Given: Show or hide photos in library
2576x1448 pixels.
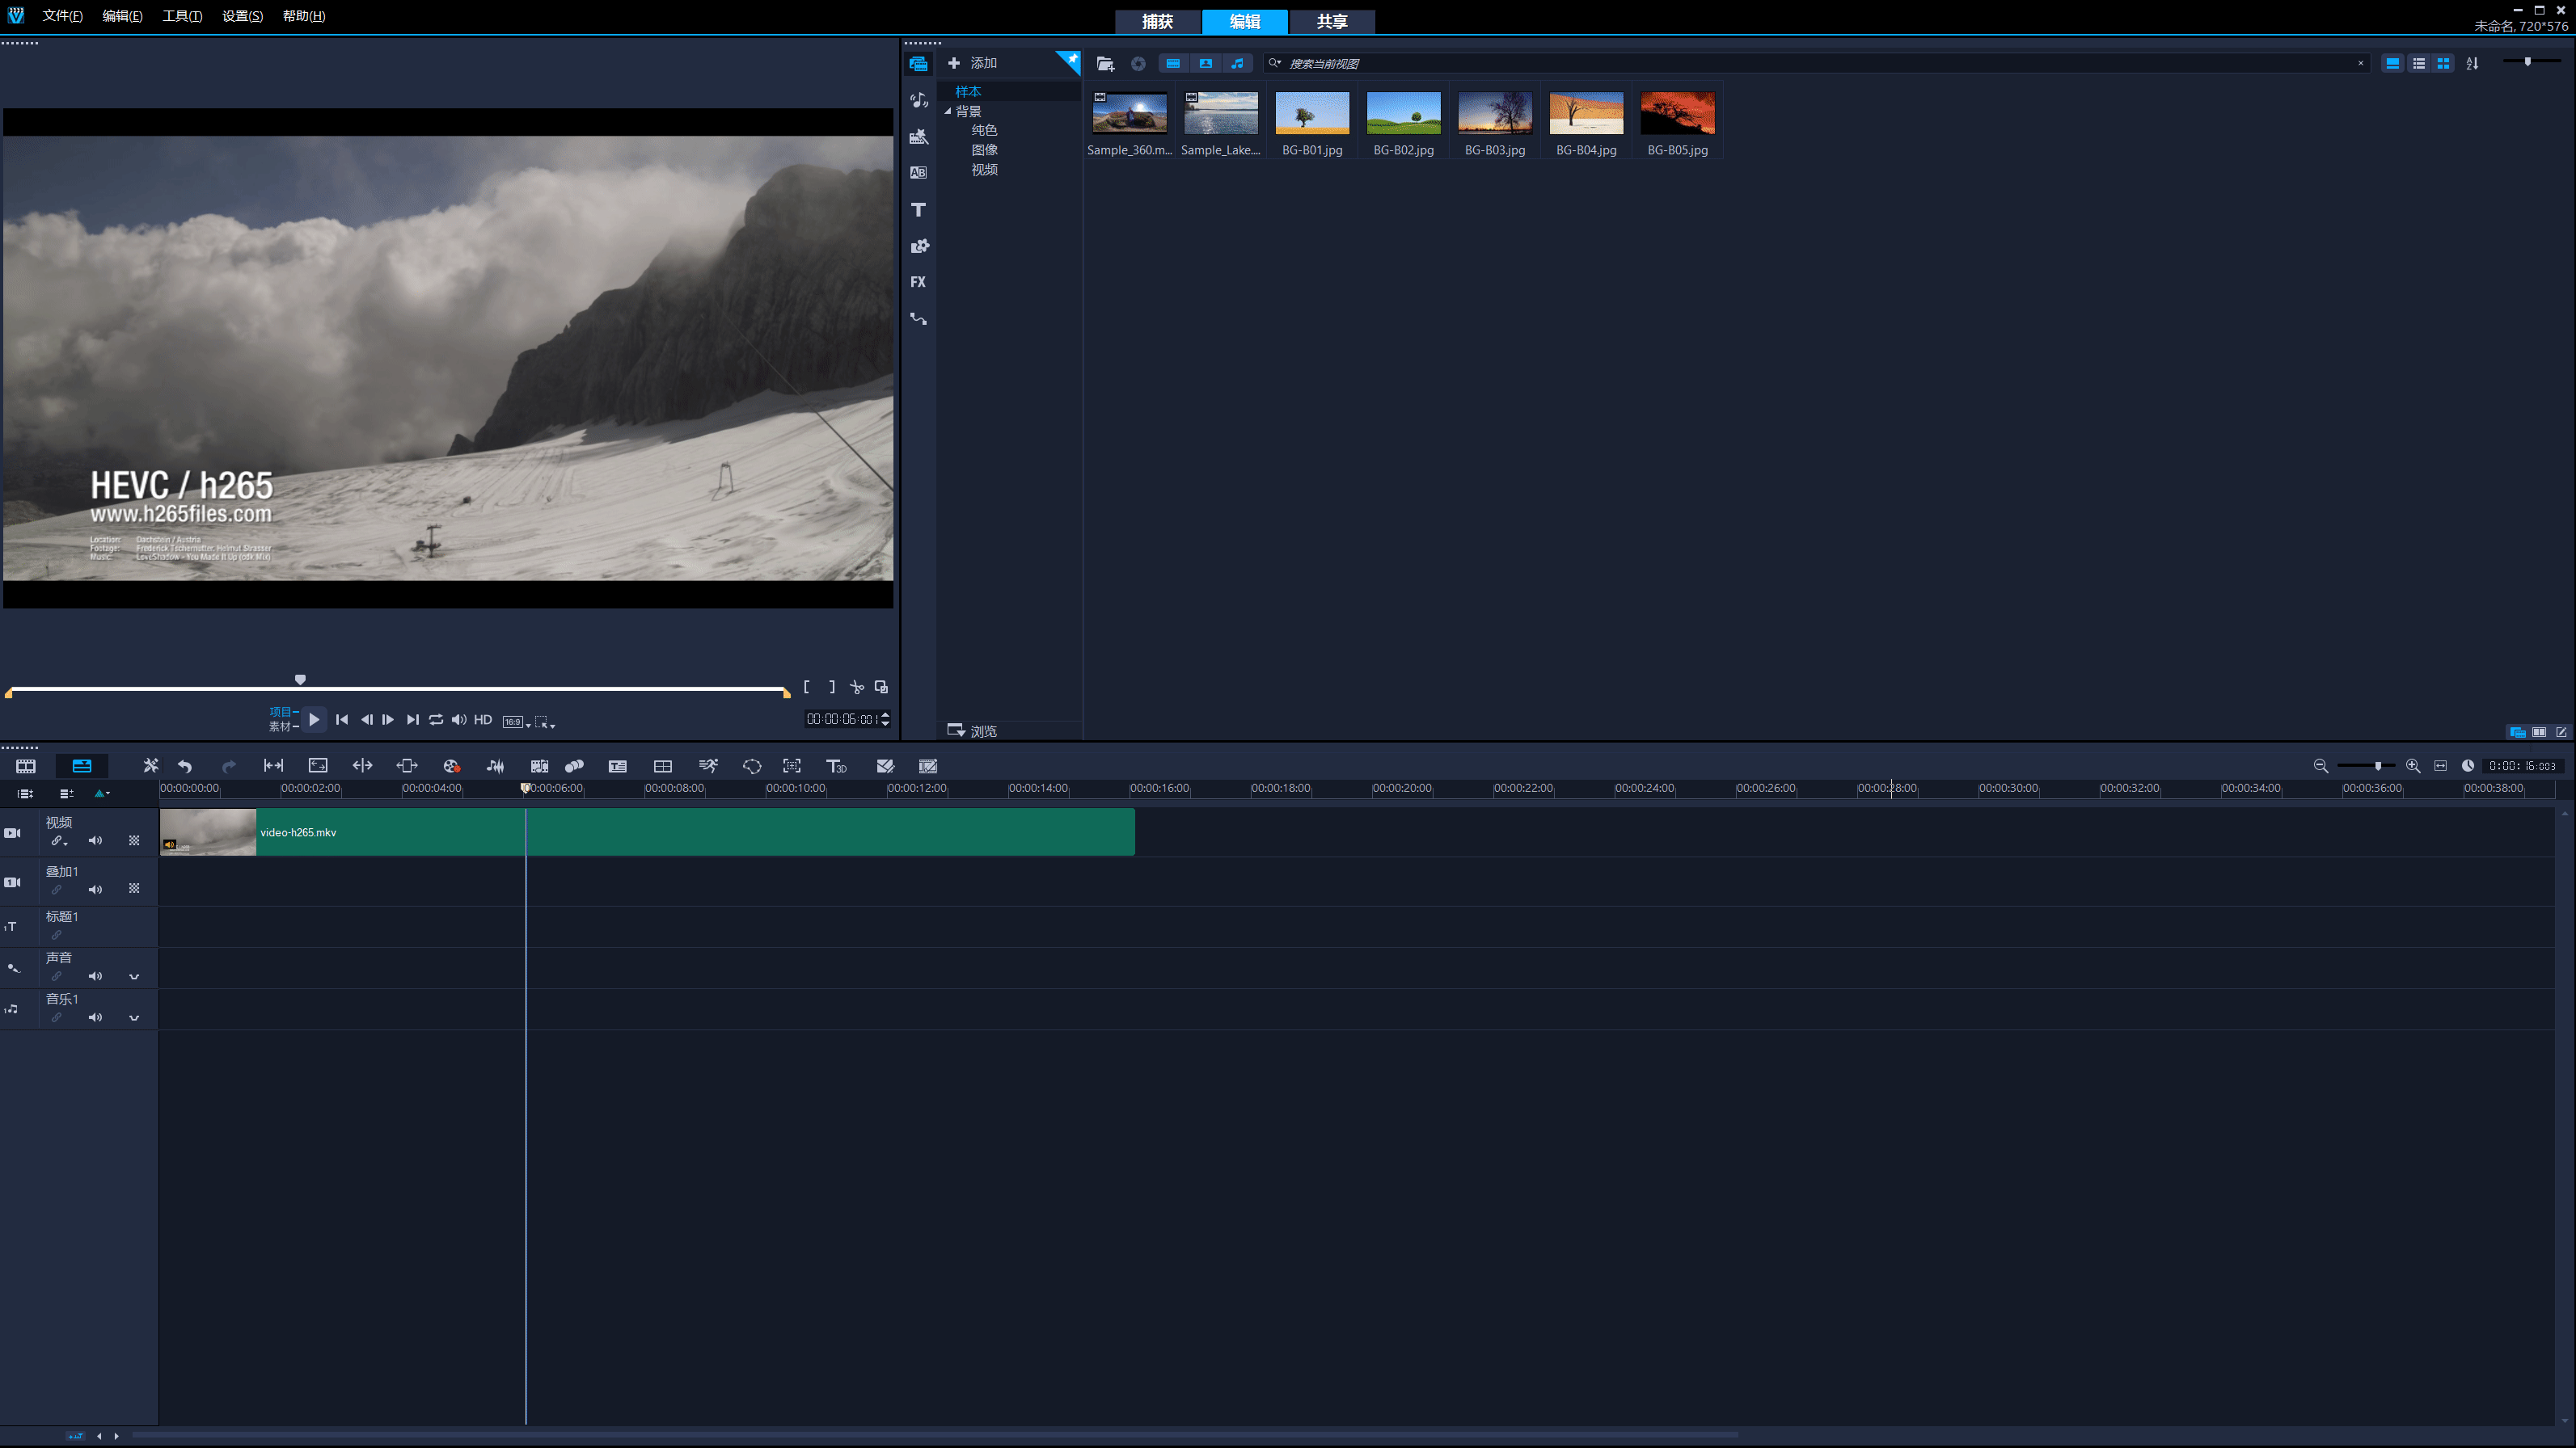Looking at the screenshot, I should click(1205, 63).
